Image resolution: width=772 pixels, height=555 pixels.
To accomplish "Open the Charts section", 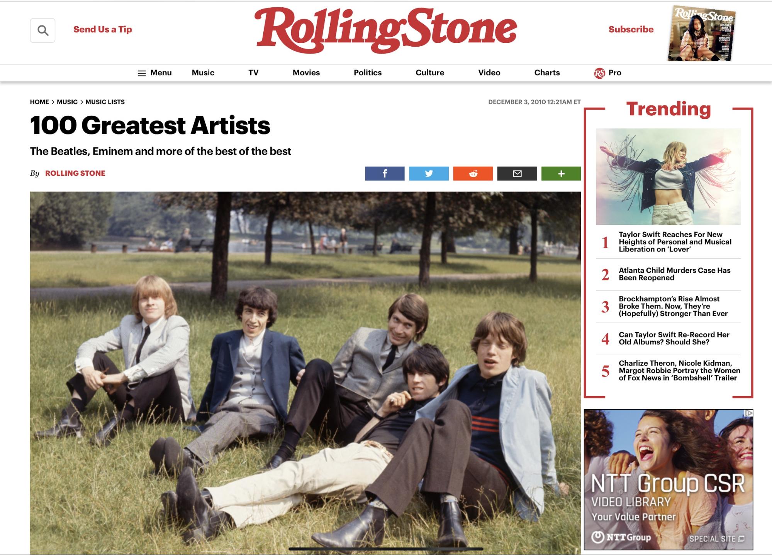I will click(547, 73).
